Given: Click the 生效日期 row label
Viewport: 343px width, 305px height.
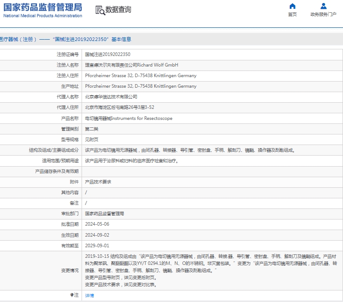Looking at the screenshot, I should (70, 235).
